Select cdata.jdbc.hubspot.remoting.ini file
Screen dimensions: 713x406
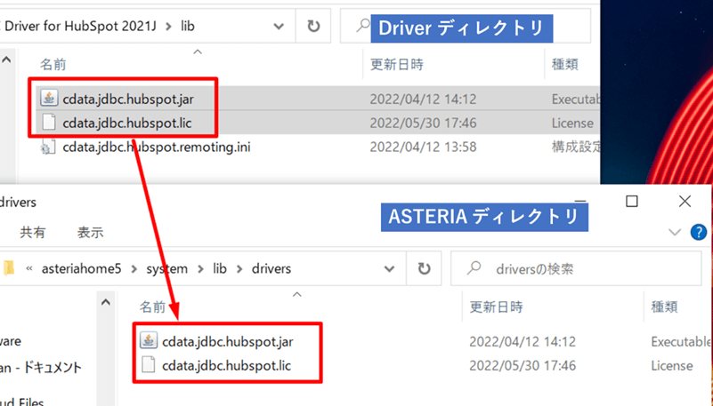point(157,147)
